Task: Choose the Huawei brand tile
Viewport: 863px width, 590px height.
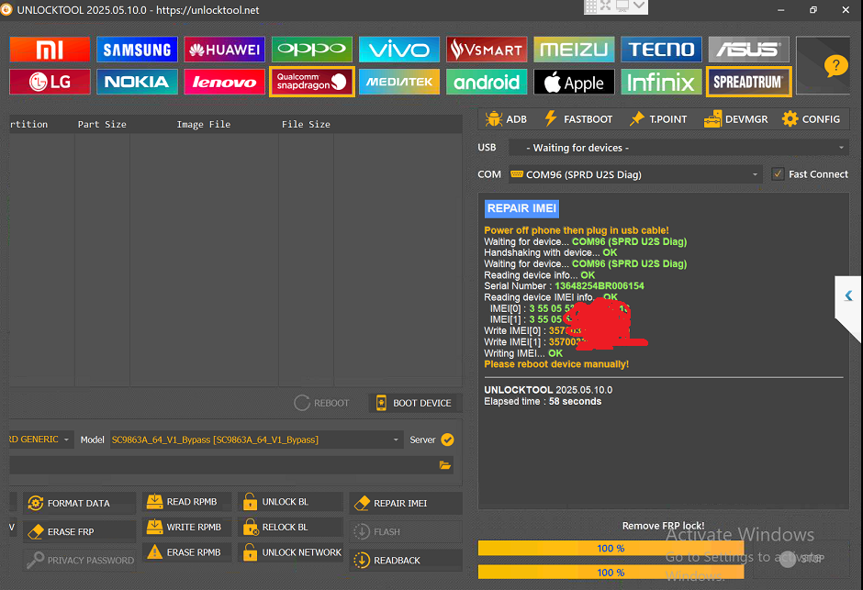Action: [x=224, y=50]
